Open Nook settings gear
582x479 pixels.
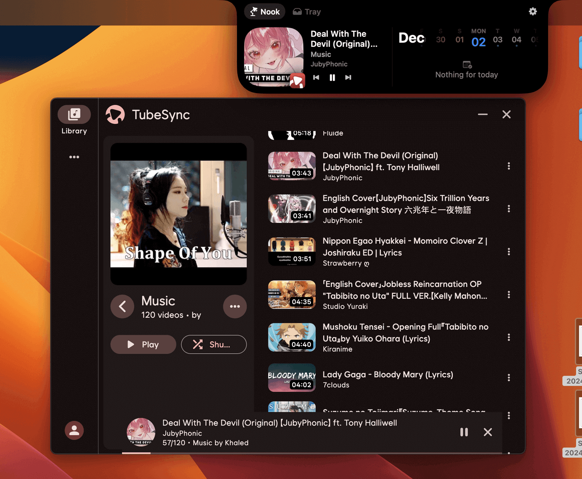(533, 11)
